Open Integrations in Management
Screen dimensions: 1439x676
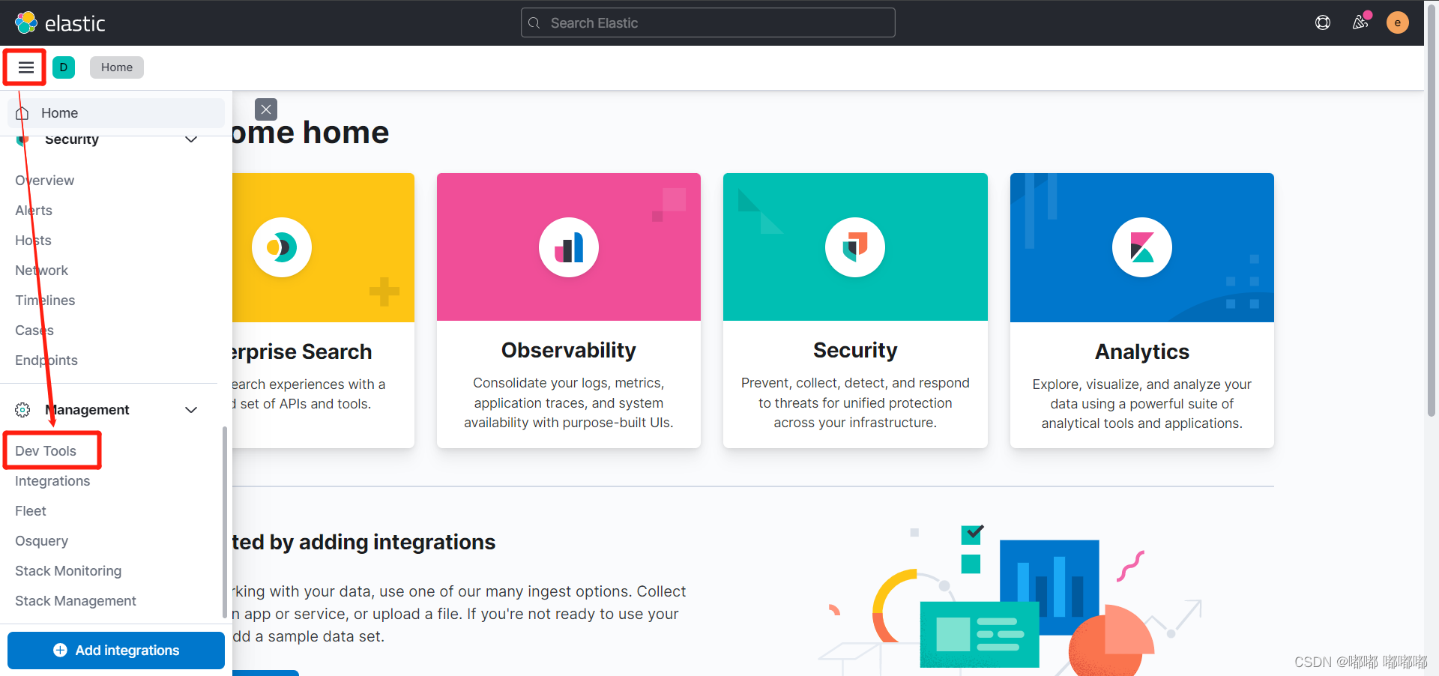[52, 481]
